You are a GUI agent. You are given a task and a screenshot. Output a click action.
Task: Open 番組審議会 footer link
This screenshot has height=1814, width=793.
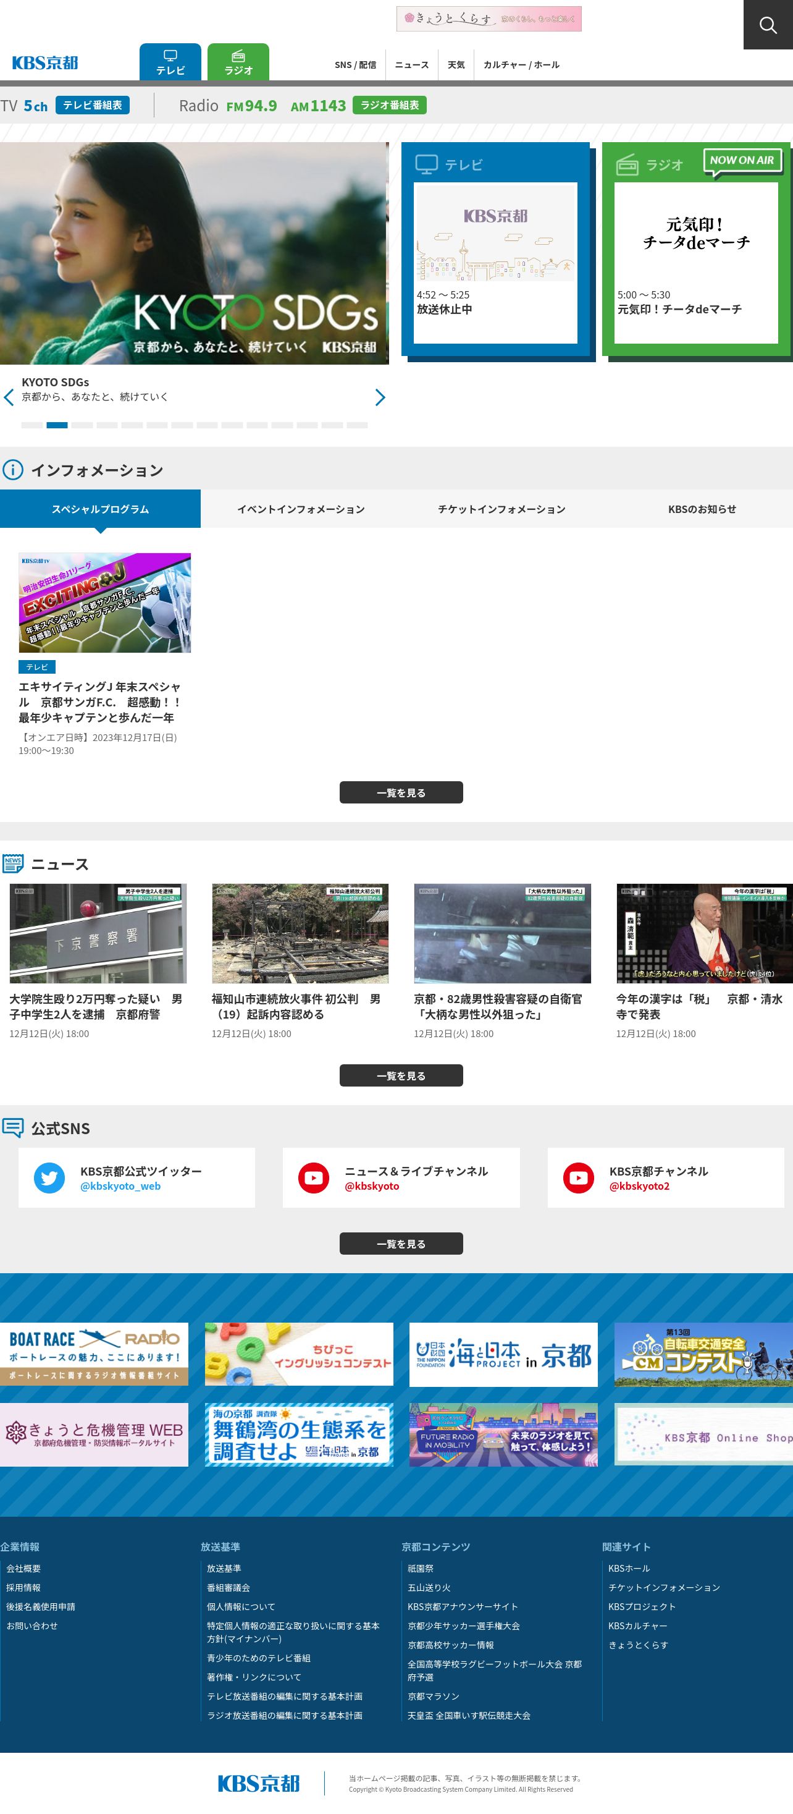point(228,1587)
